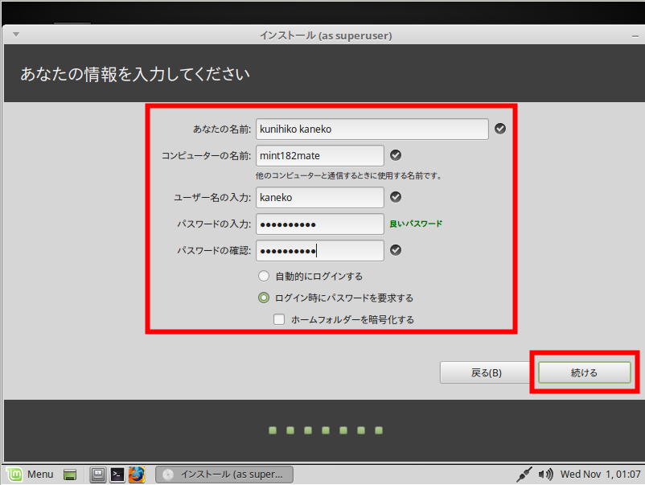Viewport: 645px width, 485px height.
Task: Focus the name field containing kunihiko kaneko
Action: click(372, 129)
